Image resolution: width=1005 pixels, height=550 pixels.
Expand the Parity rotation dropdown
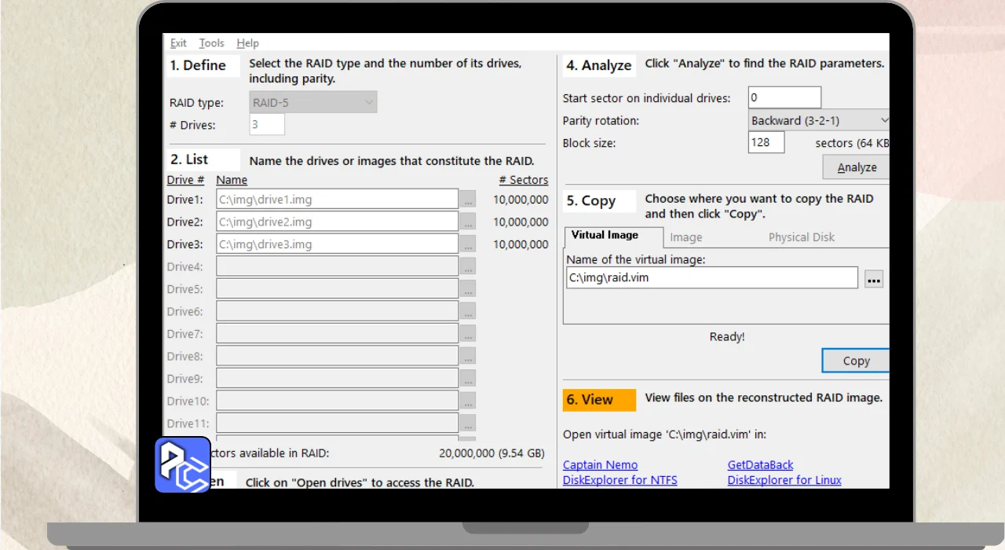[819, 120]
